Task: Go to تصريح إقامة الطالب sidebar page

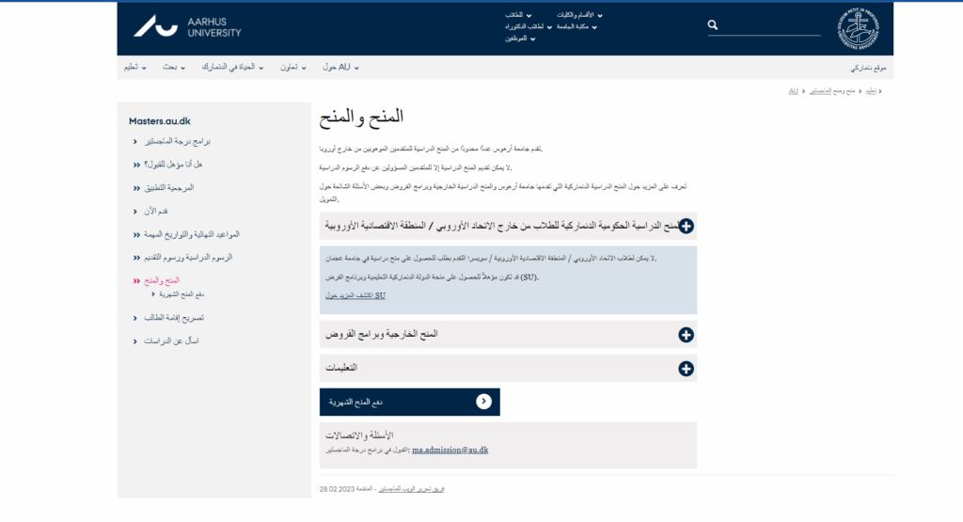Action: click(x=175, y=318)
